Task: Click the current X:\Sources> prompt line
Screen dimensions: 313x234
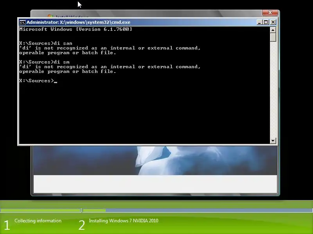Action: pos(38,81)
